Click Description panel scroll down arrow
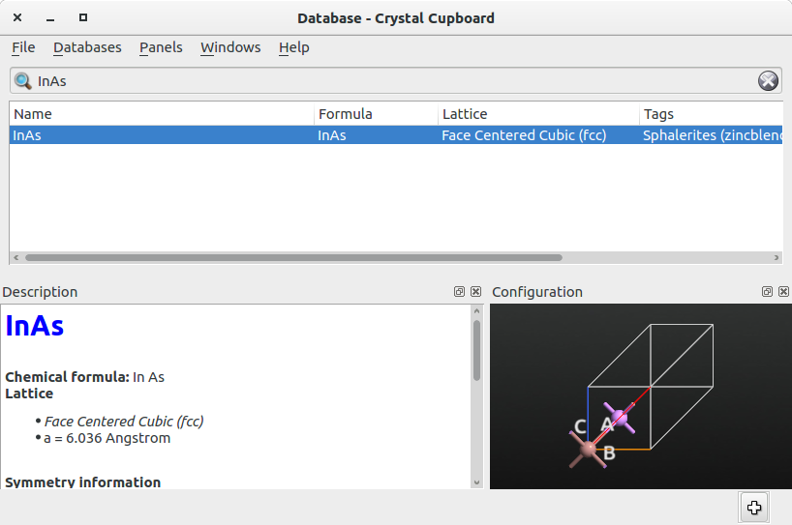Image resolution: width=792 pixels, height=525 pixels. 476,482
